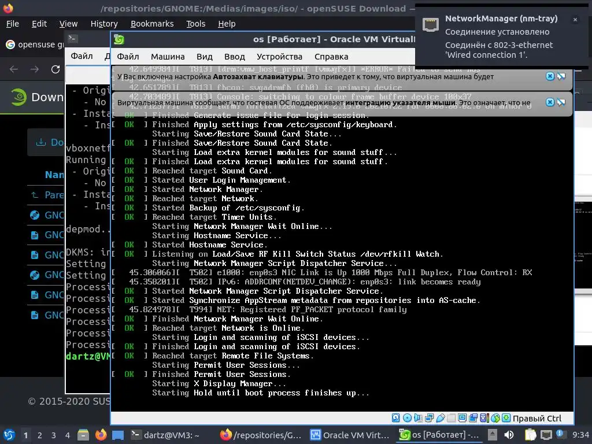The height and width of the screenshot is (444, 592).
Task: Click the download button icon on openSUSE page
Action: tap(41, 142)
